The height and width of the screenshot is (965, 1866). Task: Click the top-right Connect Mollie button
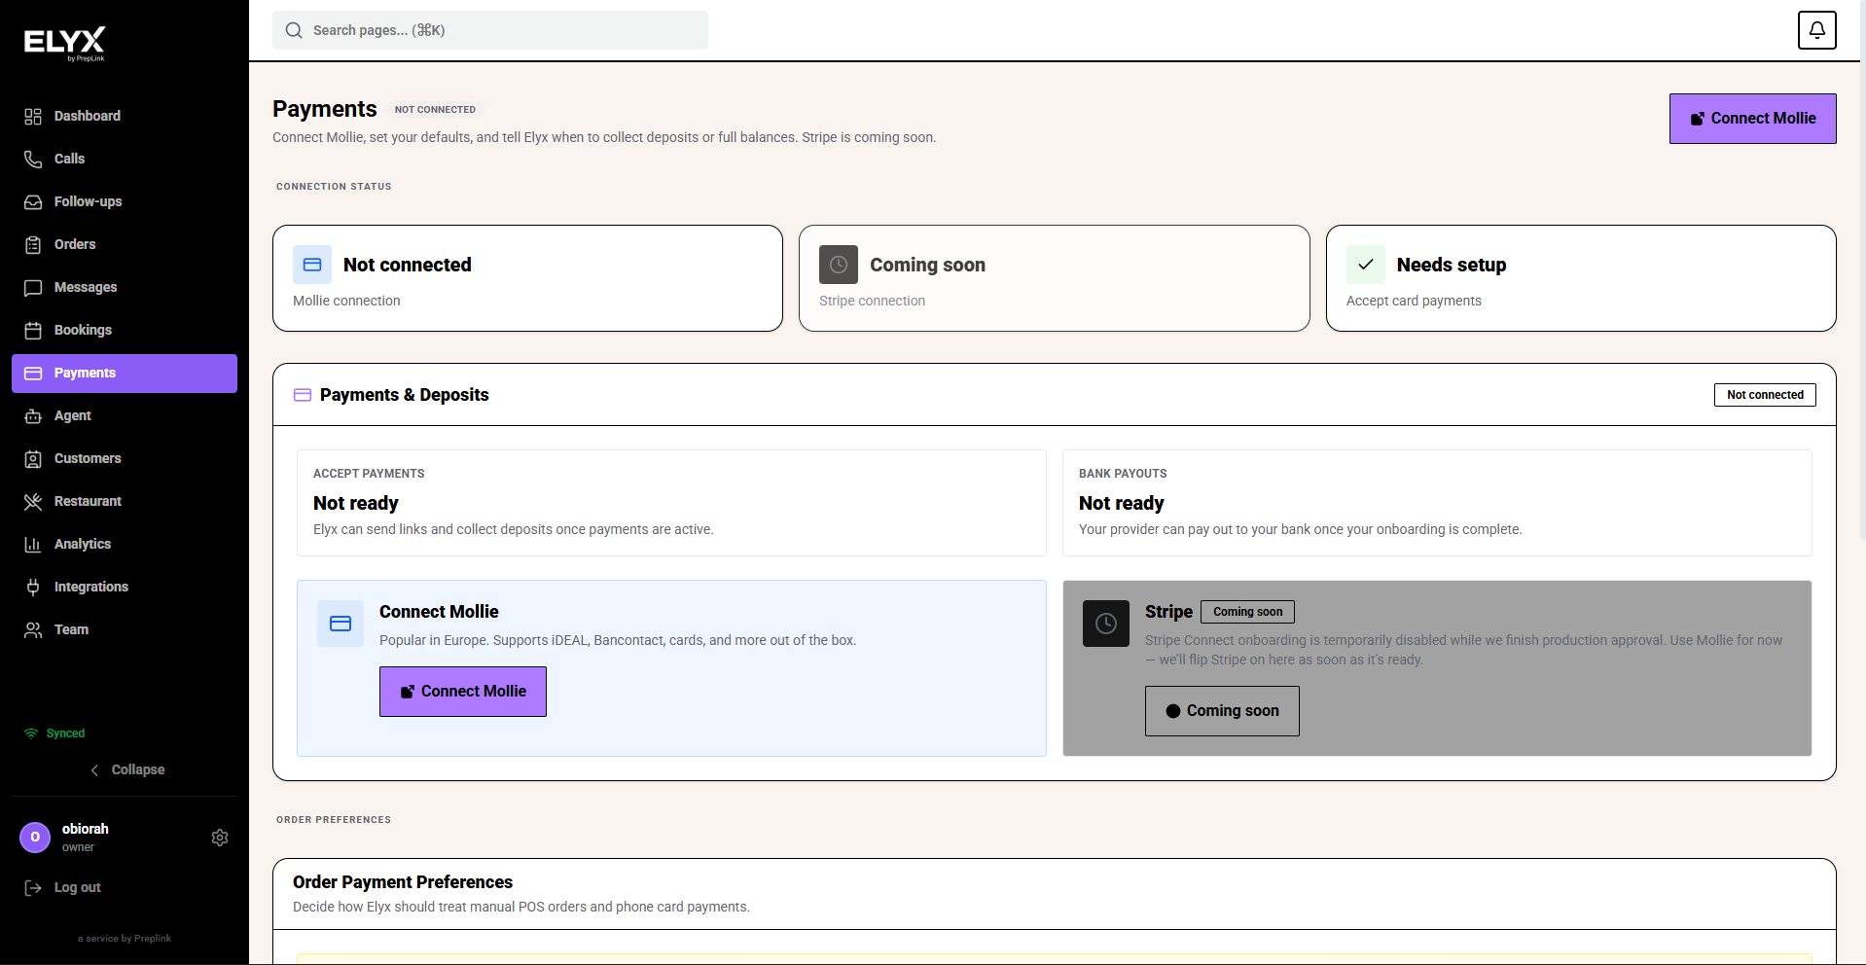click(1752, 119)
